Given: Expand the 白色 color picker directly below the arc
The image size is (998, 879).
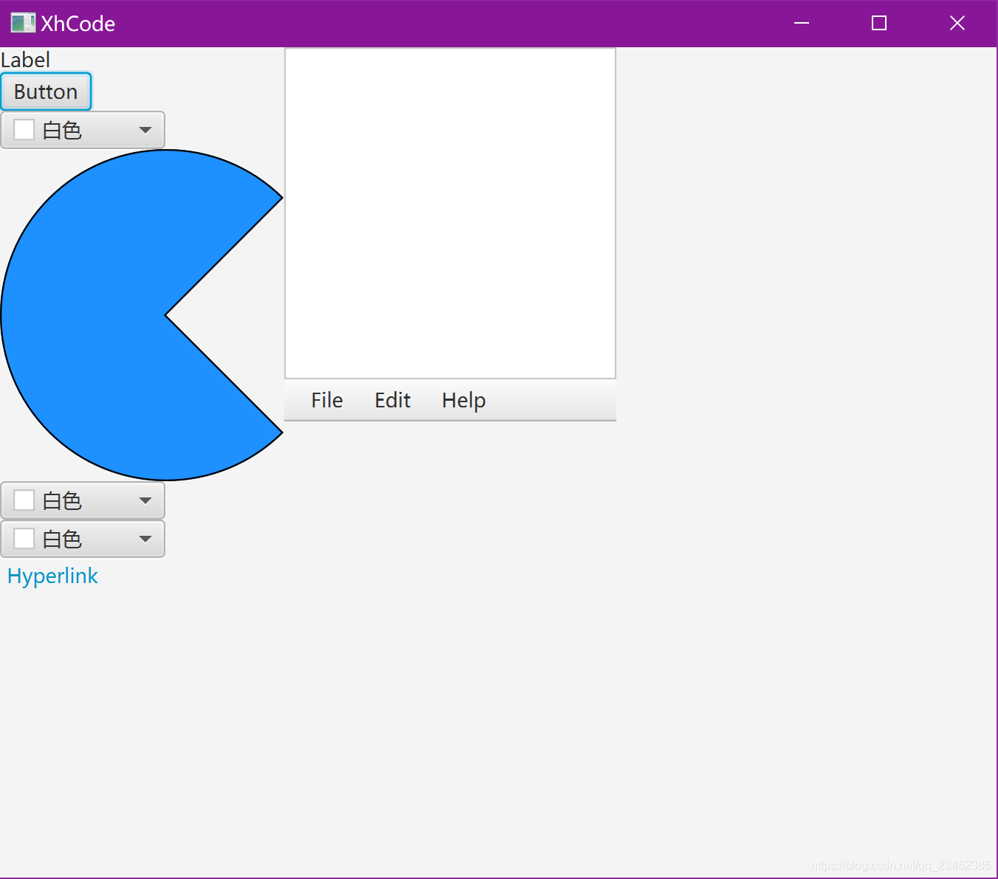Looking at the screenshot, I should [x=83, y=500].
